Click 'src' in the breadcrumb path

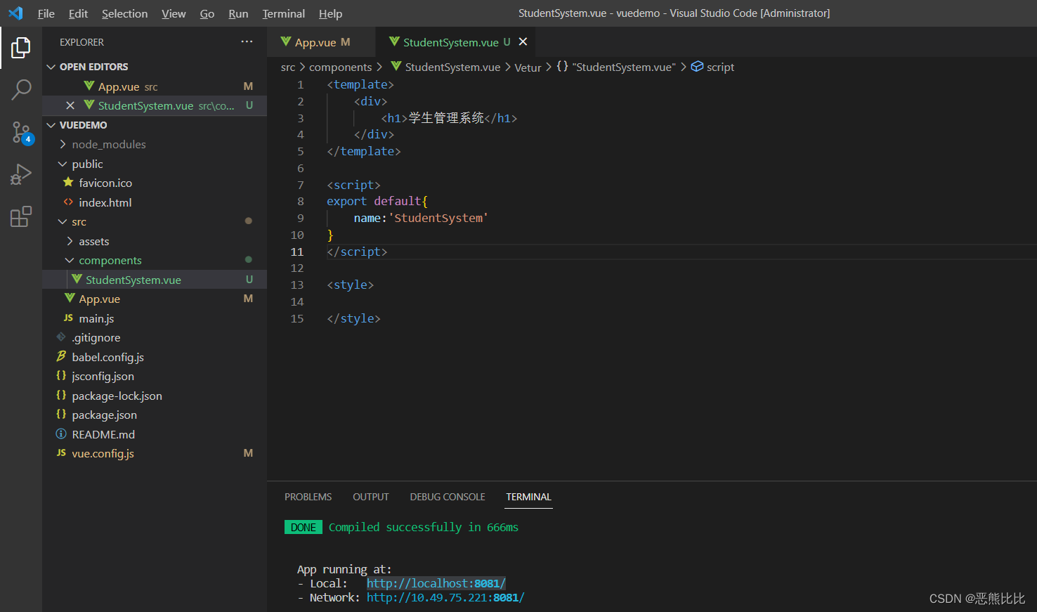[288, 67]
